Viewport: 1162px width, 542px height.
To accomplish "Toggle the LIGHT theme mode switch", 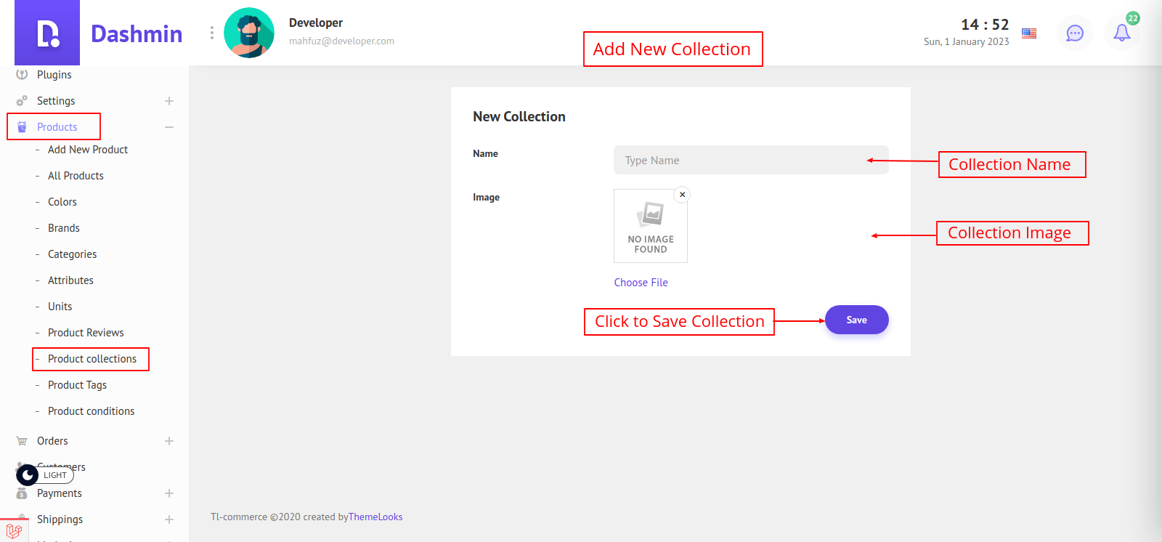I will (29, 475).
